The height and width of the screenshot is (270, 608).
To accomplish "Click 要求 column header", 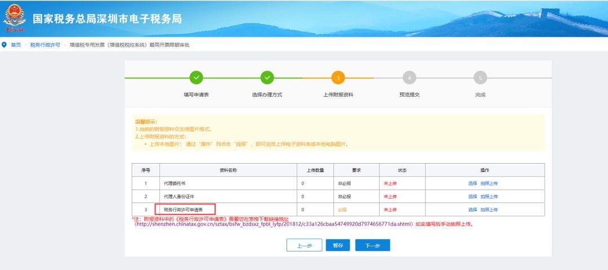I will pyautogui.click(x=356, y=170).
